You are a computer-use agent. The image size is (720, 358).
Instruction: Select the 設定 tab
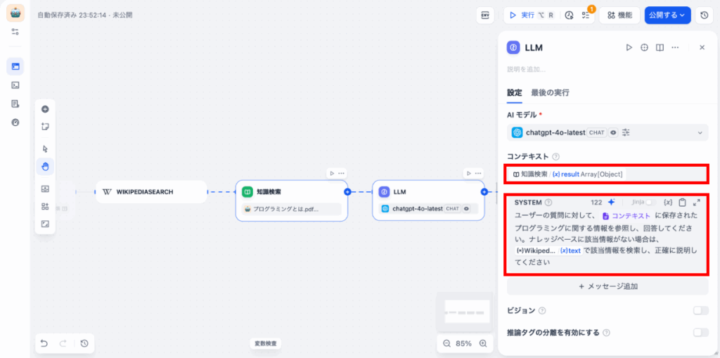tap(515, 92)
